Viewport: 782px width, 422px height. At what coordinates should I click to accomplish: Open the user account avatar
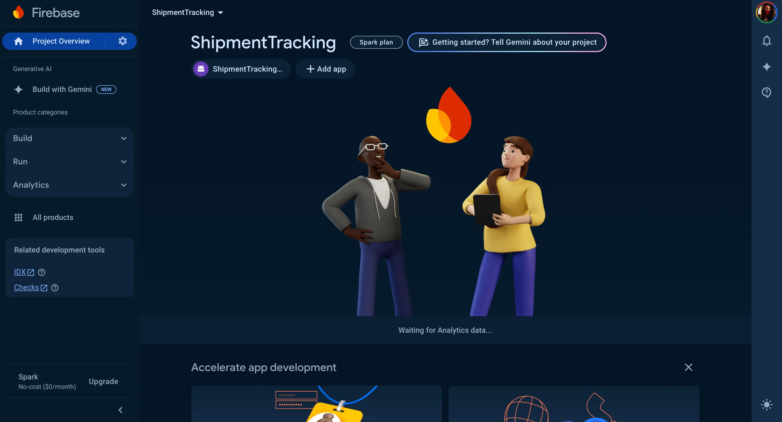(767, 12)
